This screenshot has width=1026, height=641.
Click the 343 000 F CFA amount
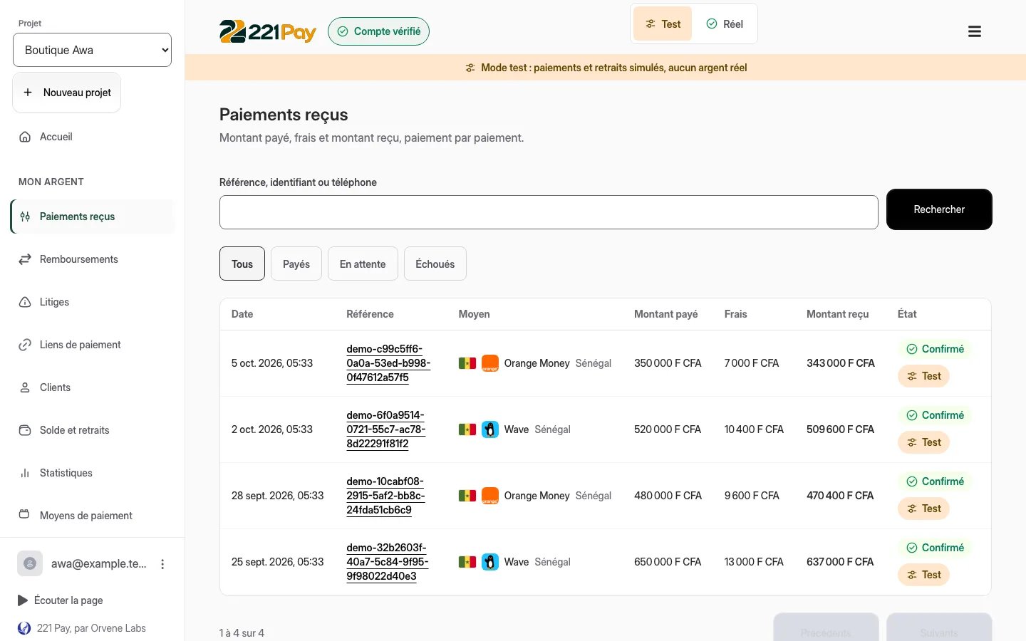841,363
